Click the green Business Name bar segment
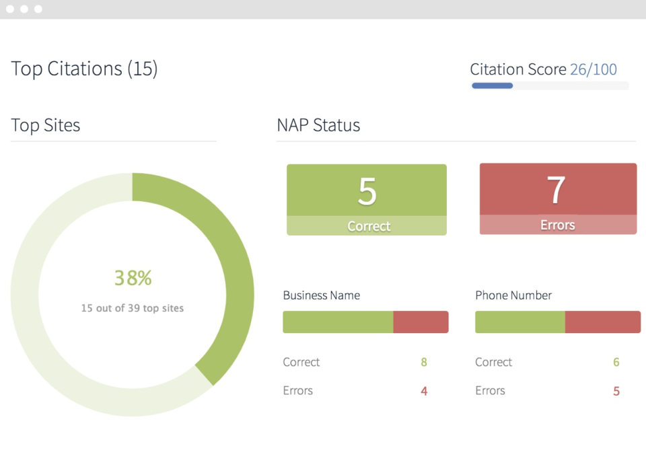Screen dimensions: 646x475 coord(338,322)
